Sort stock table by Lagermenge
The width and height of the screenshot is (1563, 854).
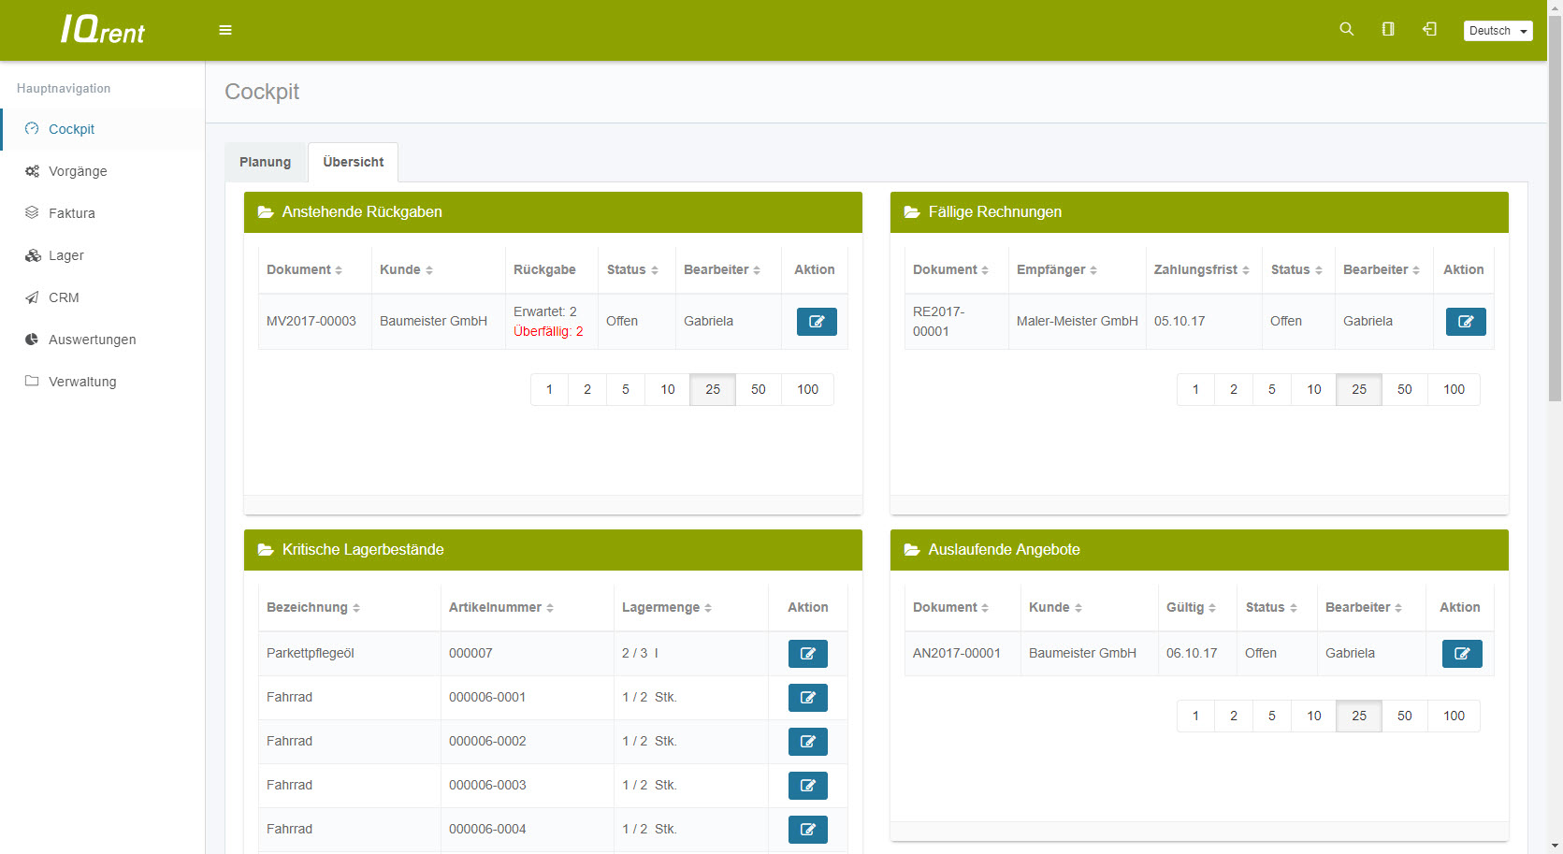[666, 607]
